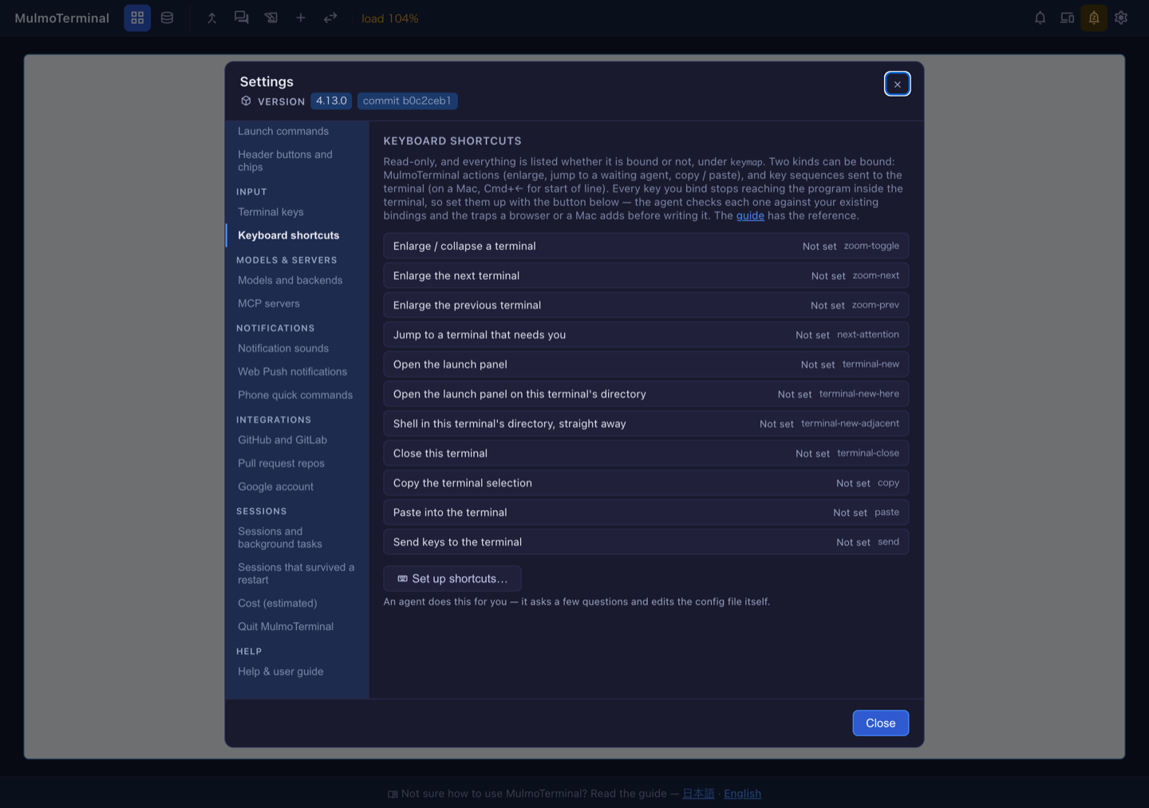
Task: Open Header buttons and chips settings
Action: tap(297, 160)
